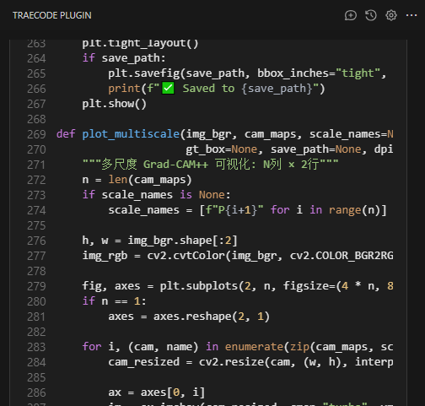Screen dimensions: 425x406
Task: Click the plt.savefig call on line 265
Action: coord(143,73)
